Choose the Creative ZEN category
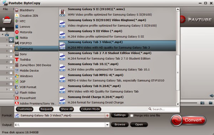The height and width of the screenshot is (135, 214). tap(36, 16)
